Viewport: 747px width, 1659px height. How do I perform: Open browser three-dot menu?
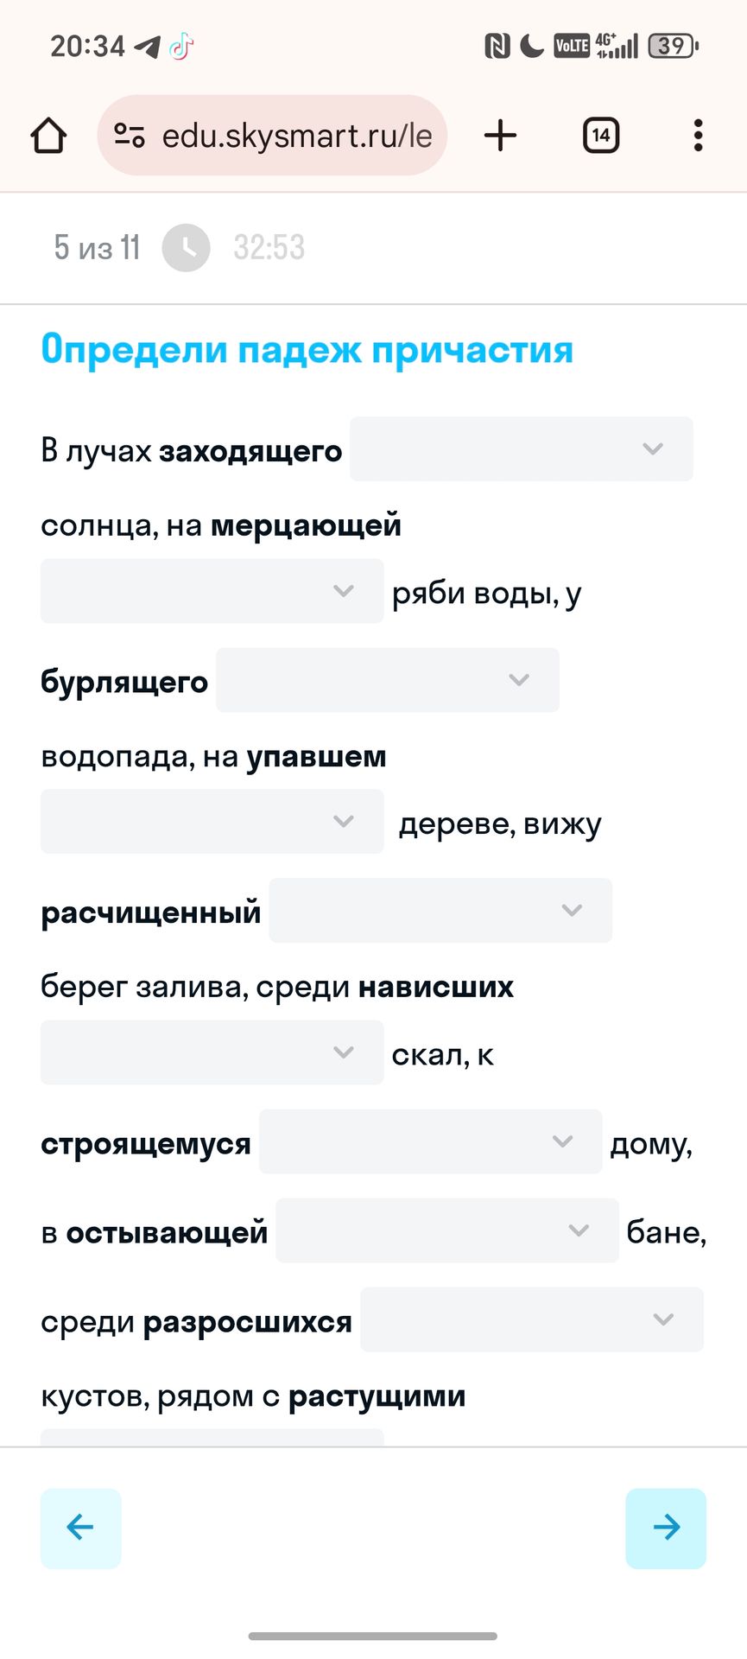698,136
